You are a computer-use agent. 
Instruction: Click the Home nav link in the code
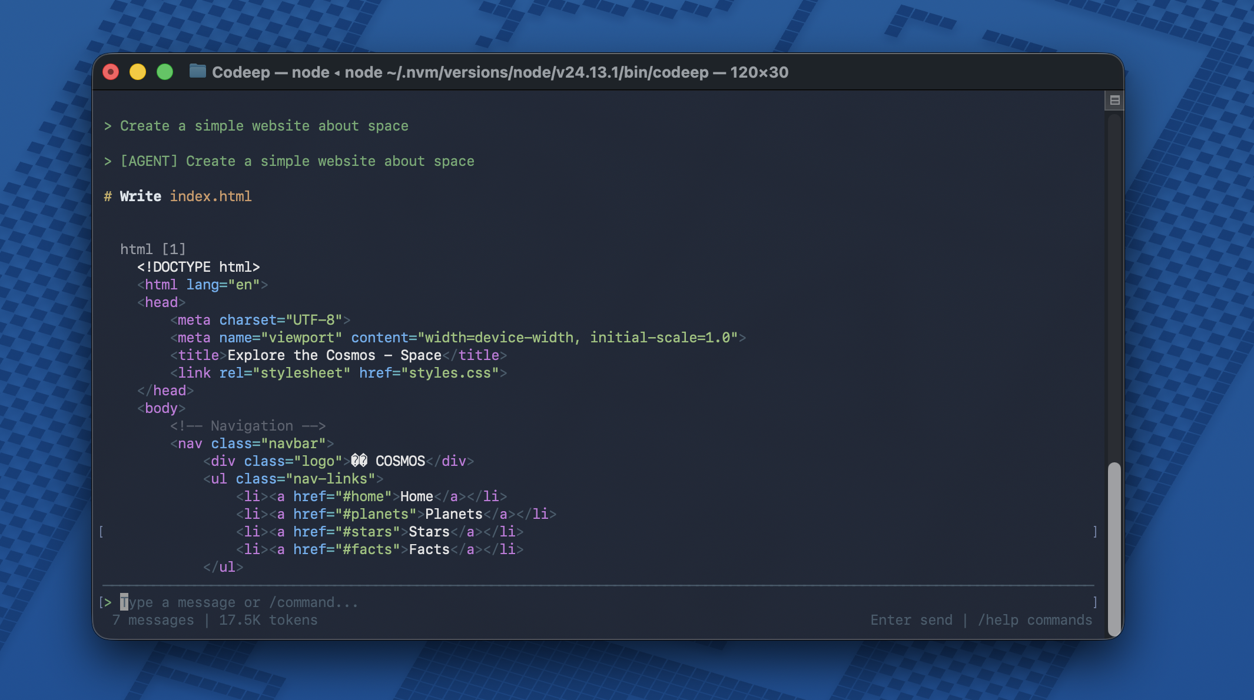tap(416, 496)
